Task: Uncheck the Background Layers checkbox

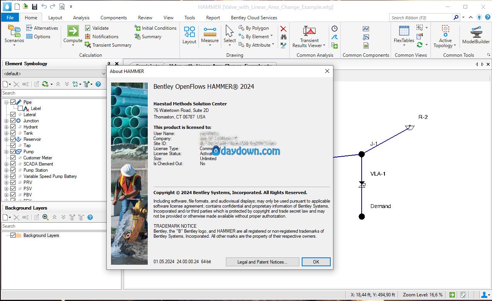Action: click(x=13, y=235)
